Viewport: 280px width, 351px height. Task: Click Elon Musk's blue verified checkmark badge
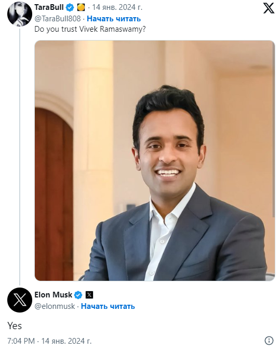78,295
